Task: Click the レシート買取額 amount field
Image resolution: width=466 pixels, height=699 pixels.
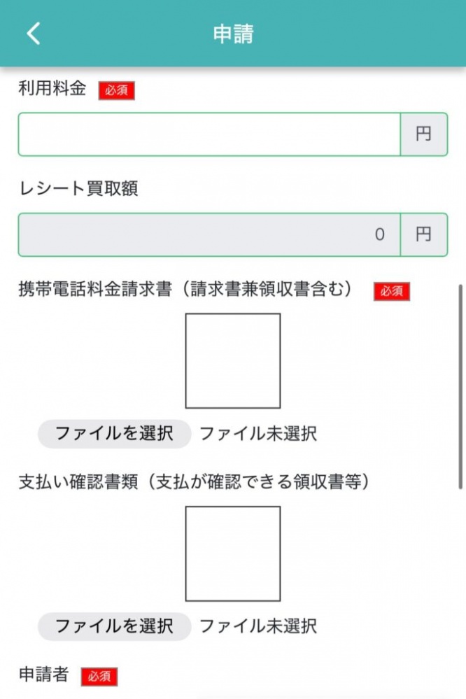Action: (209, 235)
